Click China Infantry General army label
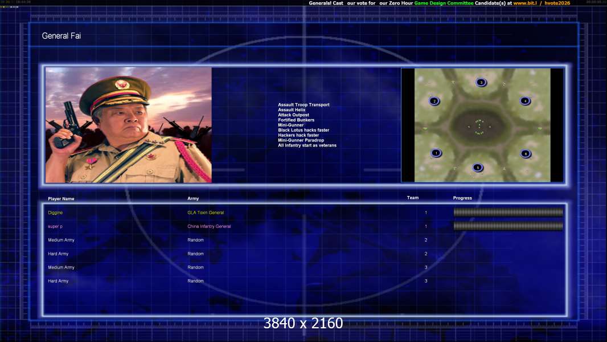The width and height of the screenshot is (607, 342). 209,226
